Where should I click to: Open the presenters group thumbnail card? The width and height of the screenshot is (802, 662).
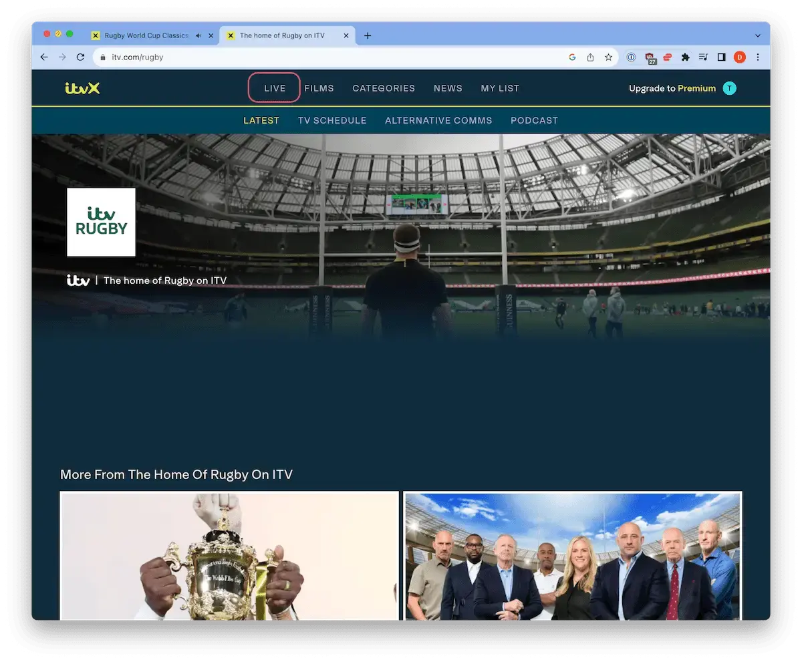[x=573, y=556]
